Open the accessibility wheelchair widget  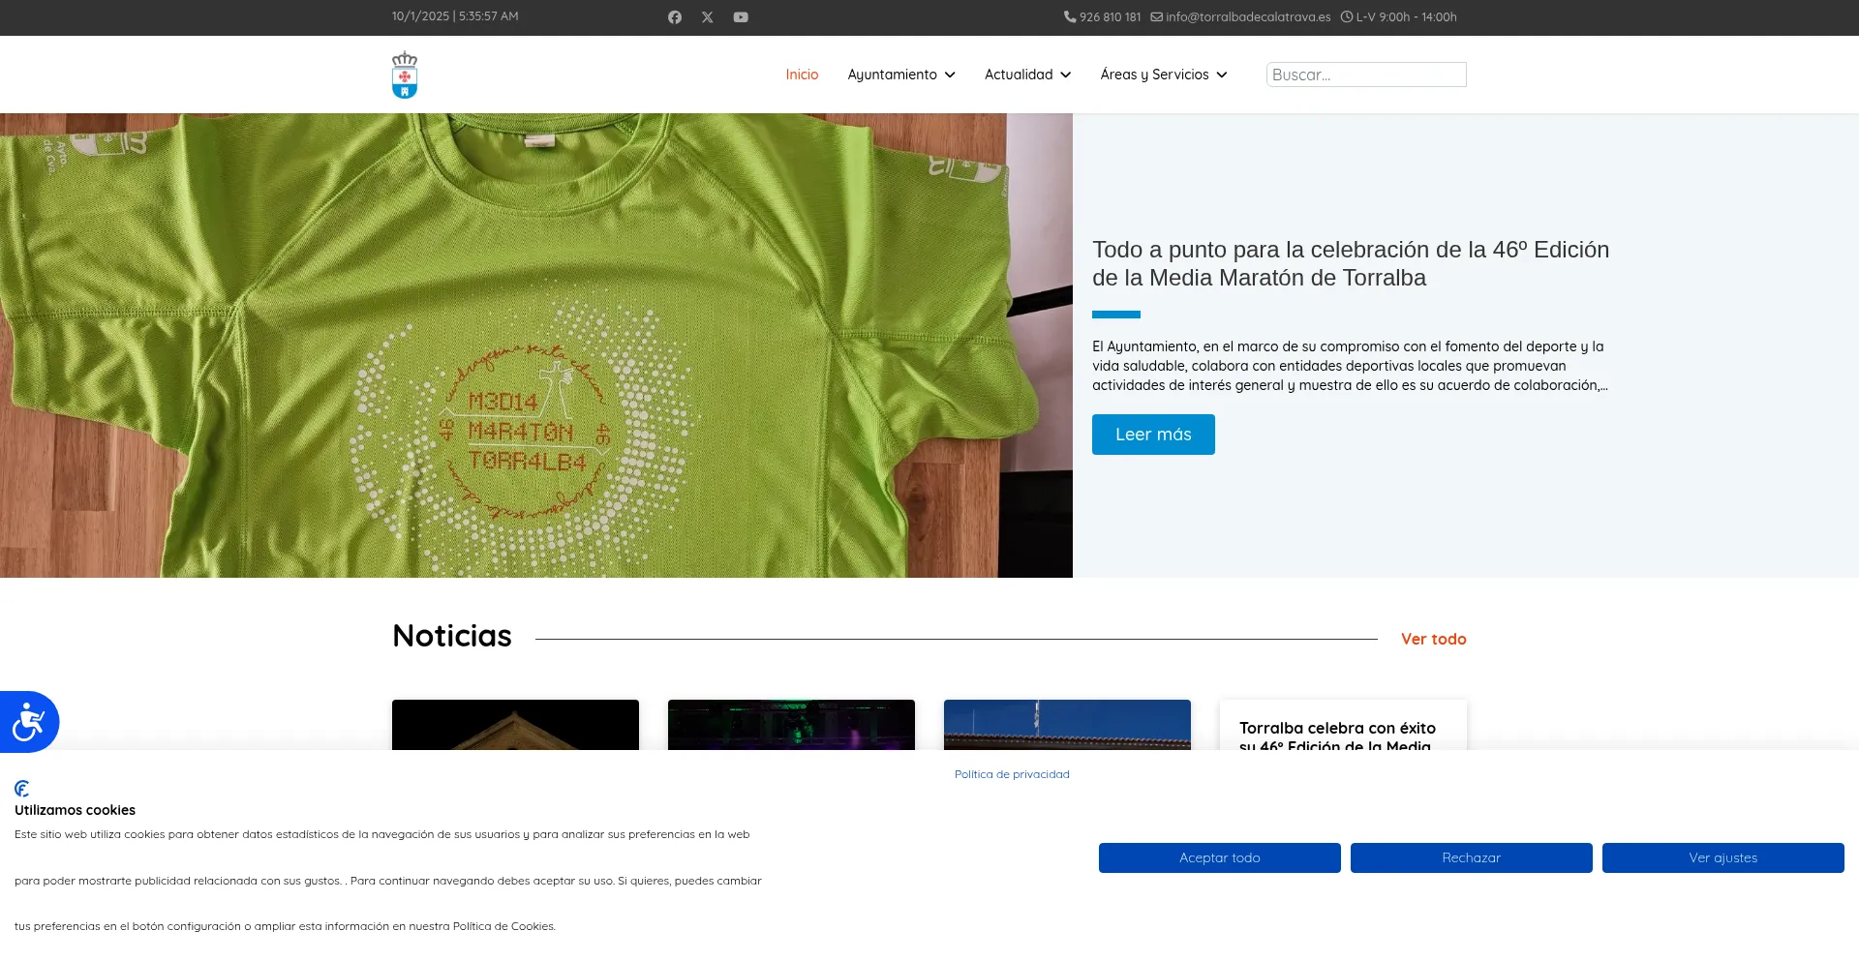point(29,722)
